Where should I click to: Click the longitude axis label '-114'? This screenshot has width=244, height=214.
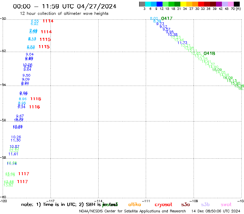pos(98,201)
